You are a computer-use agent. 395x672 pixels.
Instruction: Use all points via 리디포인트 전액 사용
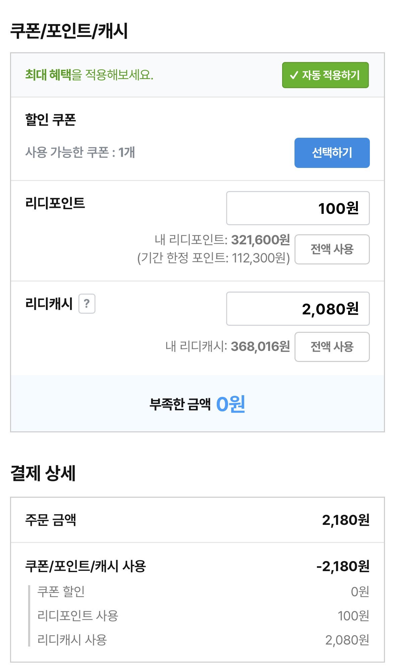coord(332,249)
